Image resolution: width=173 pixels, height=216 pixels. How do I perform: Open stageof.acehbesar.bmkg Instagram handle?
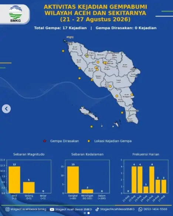click(28, 209)
